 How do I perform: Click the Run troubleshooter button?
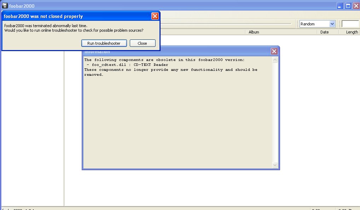pyautogui.click(x=104, y=43)
